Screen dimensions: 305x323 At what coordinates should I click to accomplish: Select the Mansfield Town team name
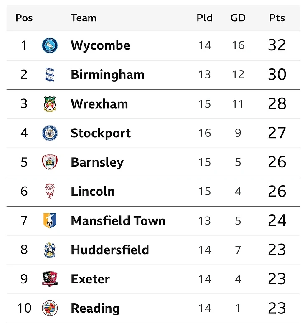pyautogui.click(x=118, y=221)
